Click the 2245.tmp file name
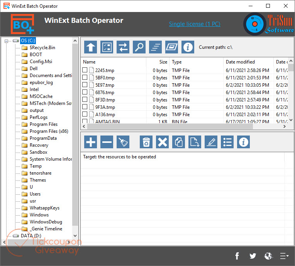The height and width of the screenshot is (266, 295). click(x=105, y=70)
